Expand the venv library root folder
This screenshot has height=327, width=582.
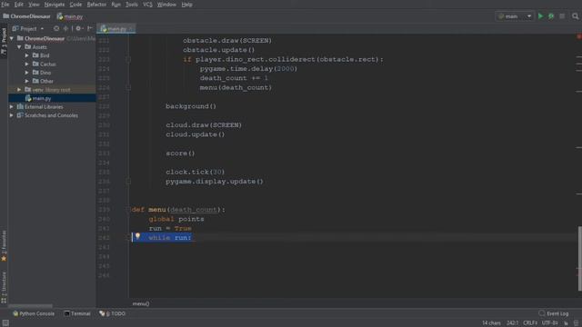19,90
